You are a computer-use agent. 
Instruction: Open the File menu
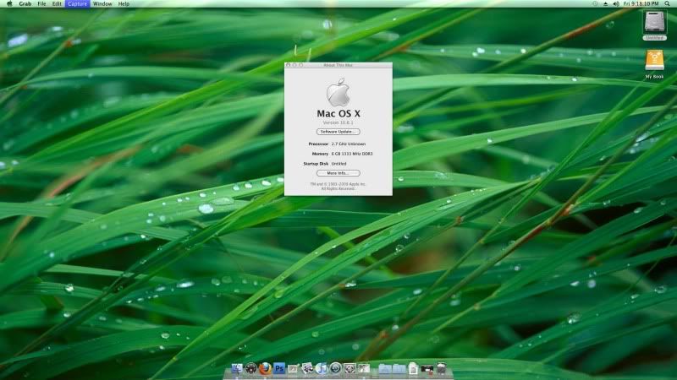coord(41,3)
